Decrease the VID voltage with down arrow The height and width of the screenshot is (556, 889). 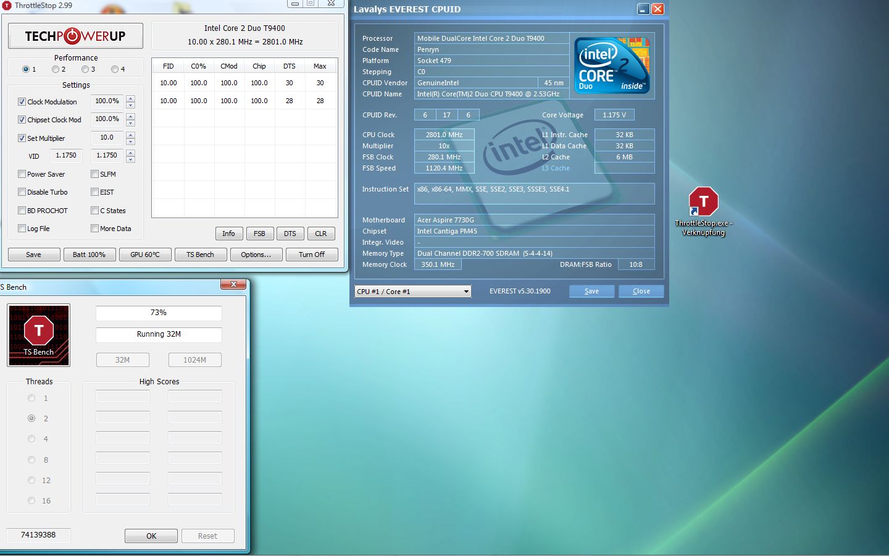click(x=131, y=160)
